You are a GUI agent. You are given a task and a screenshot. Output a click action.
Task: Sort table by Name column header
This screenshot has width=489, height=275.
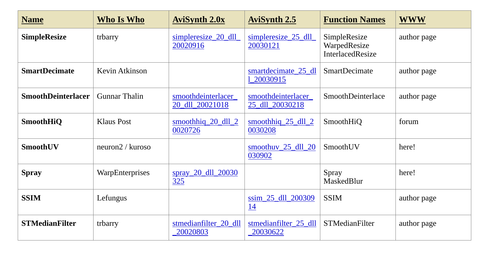coord(32,20)
